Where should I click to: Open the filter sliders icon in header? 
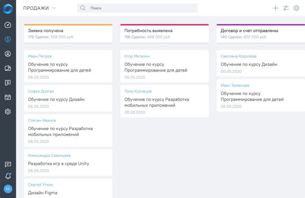pyautogui.click(x=286, y=8)
